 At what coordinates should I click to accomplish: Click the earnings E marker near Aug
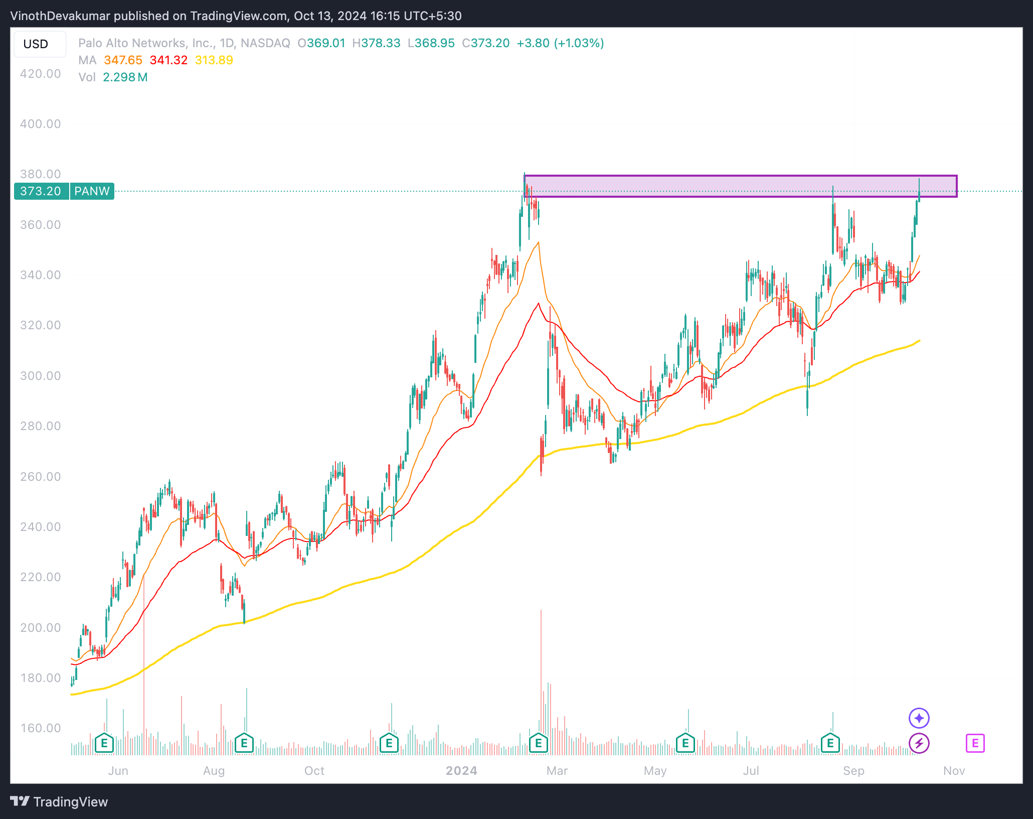click(244, 743)
